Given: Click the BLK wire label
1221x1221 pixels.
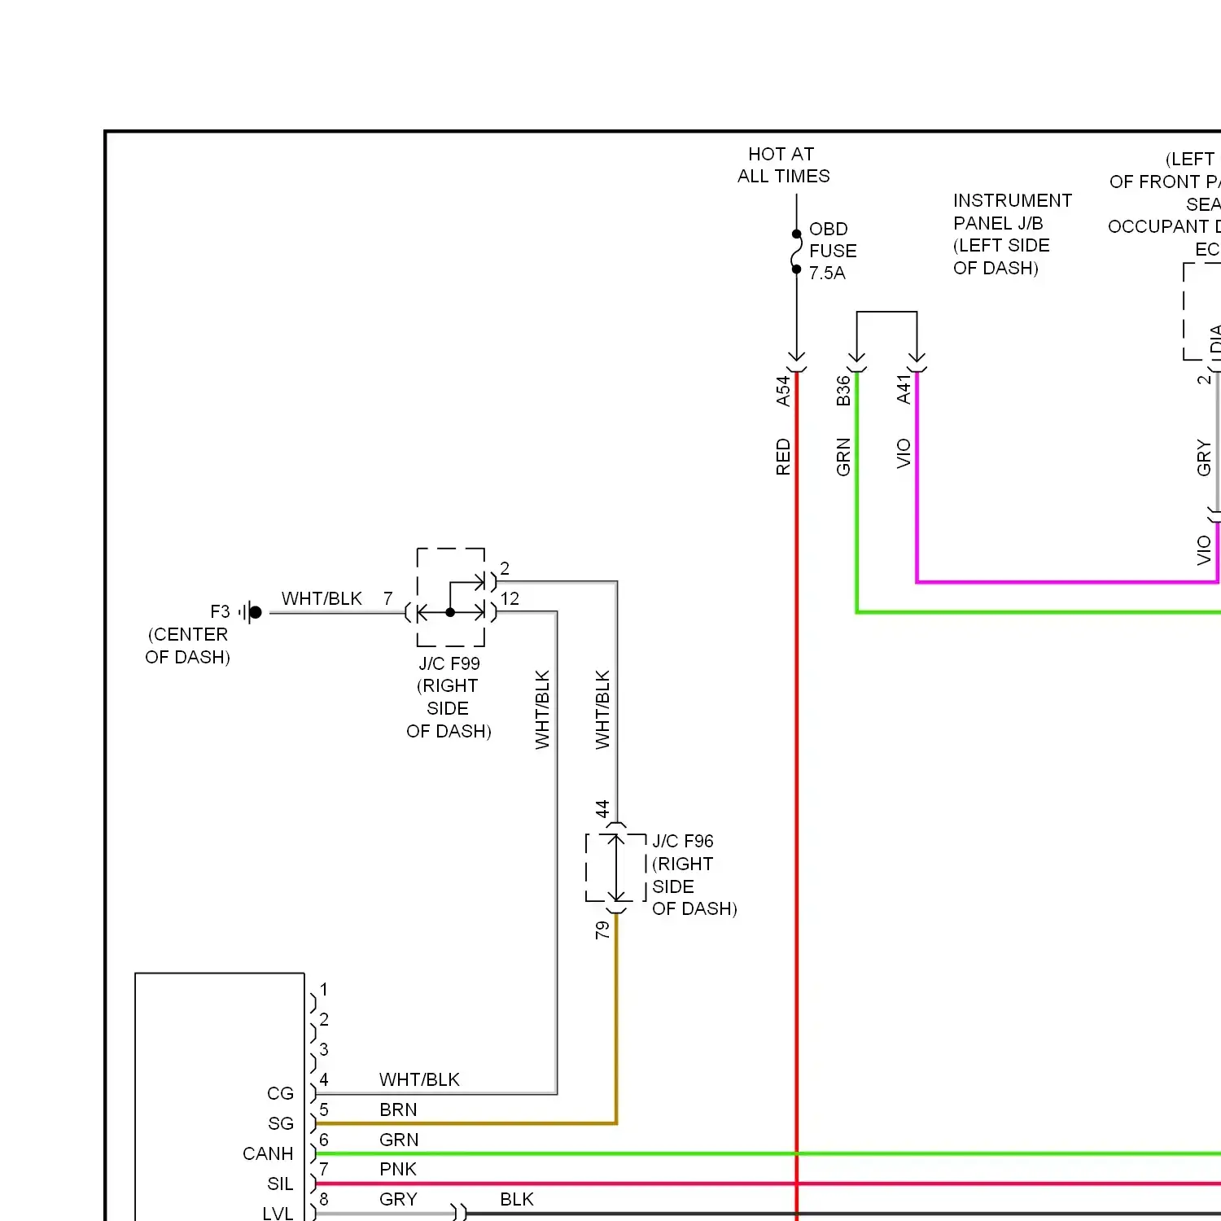Looking at the screenshot, I should [x=517, y=1199].
